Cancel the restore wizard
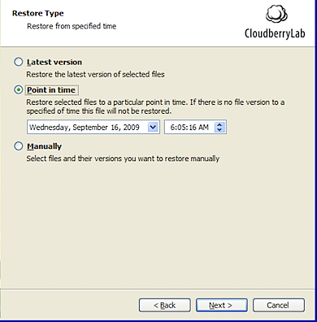Screen dimensions: 317x322 pyautogui.click(x=279, y=306)
